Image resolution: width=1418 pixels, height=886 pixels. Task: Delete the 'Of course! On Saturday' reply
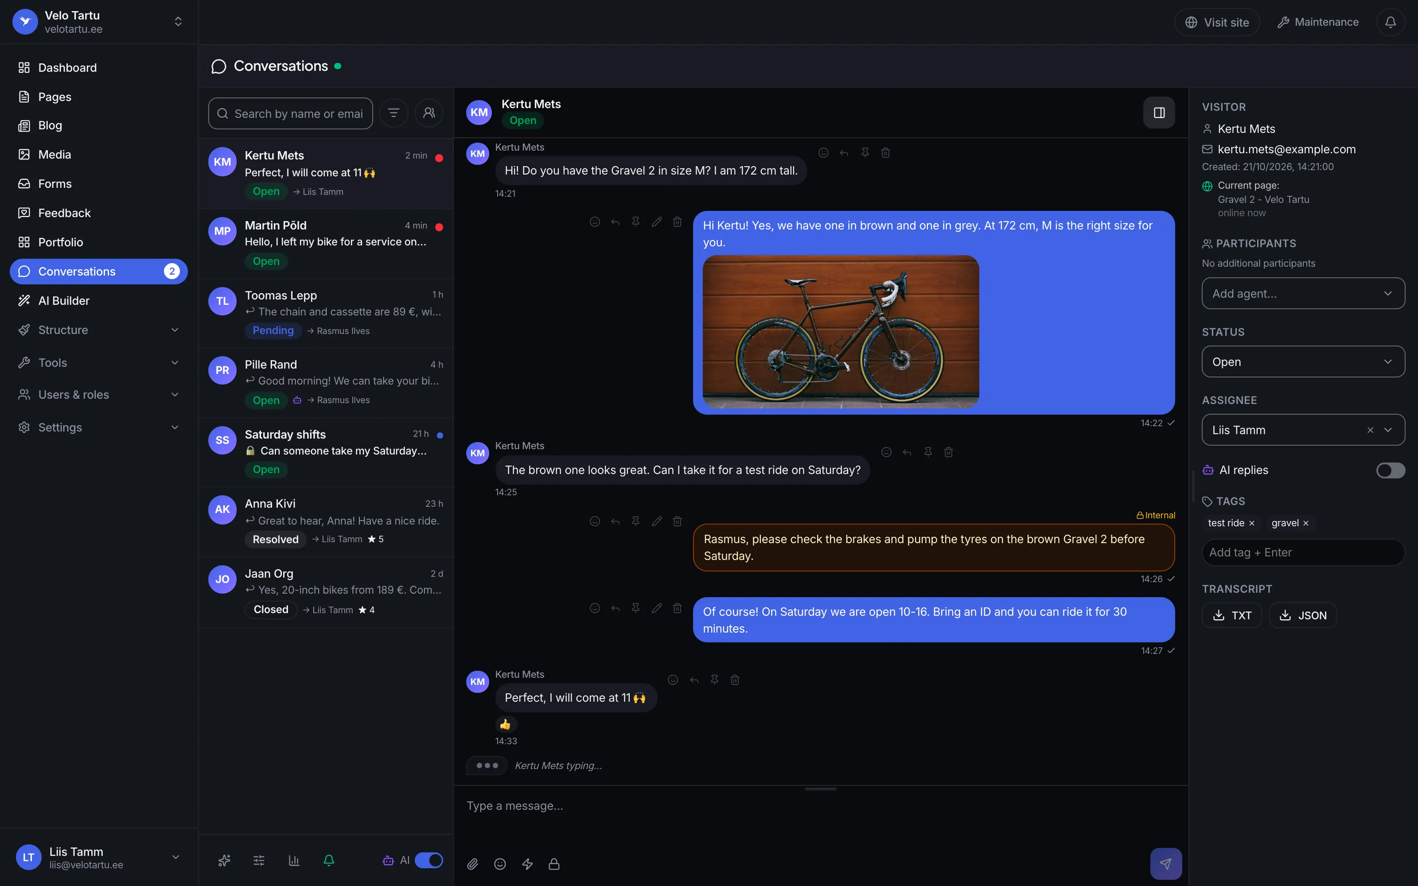678,608
